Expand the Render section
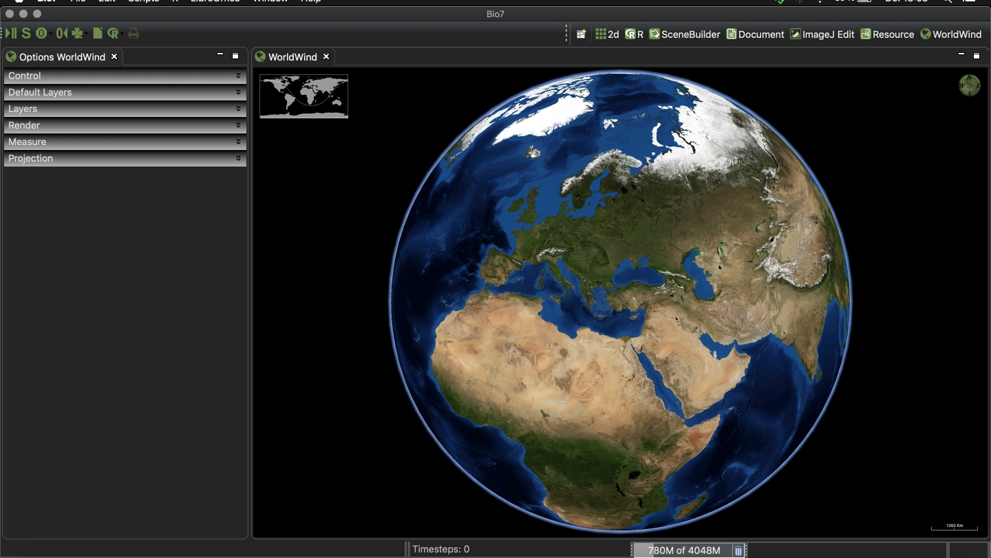Viewport: 991px width, 558px height. point(125,125)
